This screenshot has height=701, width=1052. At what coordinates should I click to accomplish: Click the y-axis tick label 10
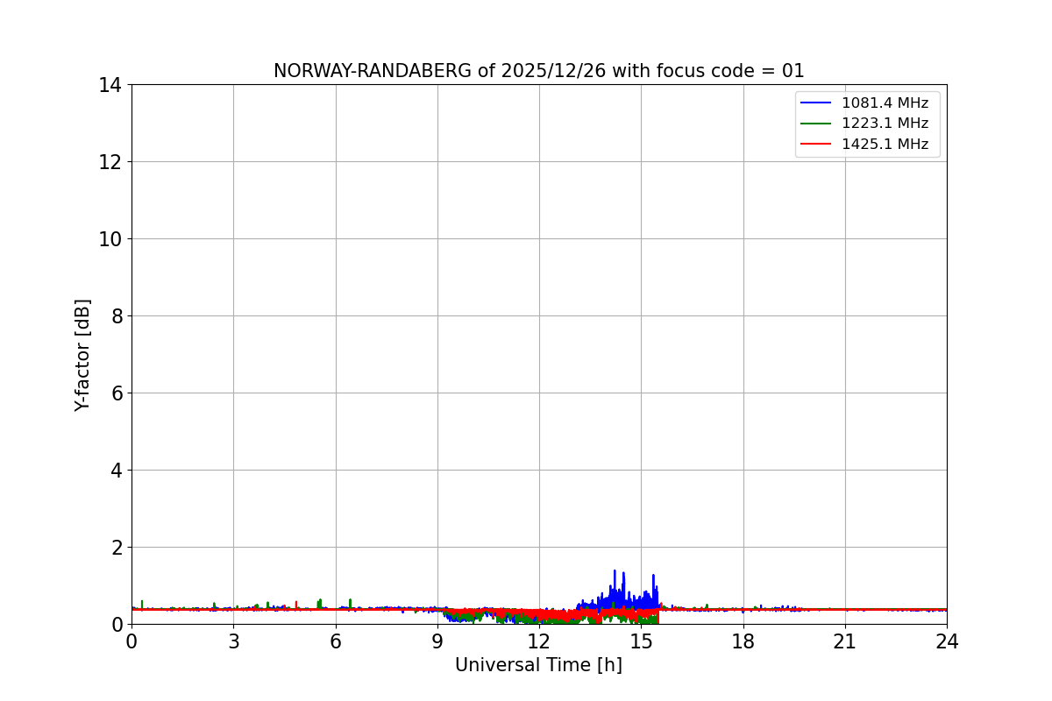coord(110,239)
